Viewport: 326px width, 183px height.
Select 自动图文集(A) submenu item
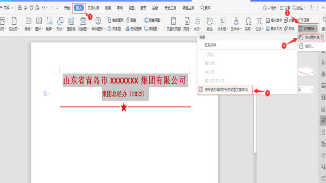[311, 38]
